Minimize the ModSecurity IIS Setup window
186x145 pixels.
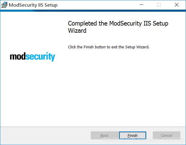[141, 5]
